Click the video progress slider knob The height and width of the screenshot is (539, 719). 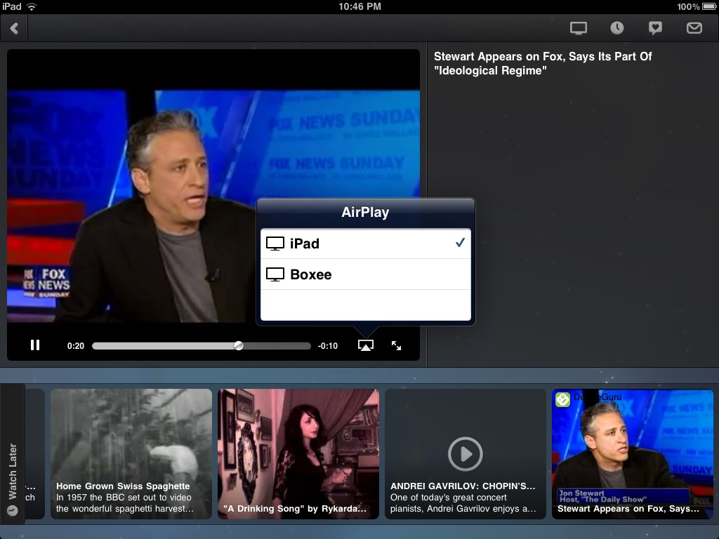(x=239, y=345)
